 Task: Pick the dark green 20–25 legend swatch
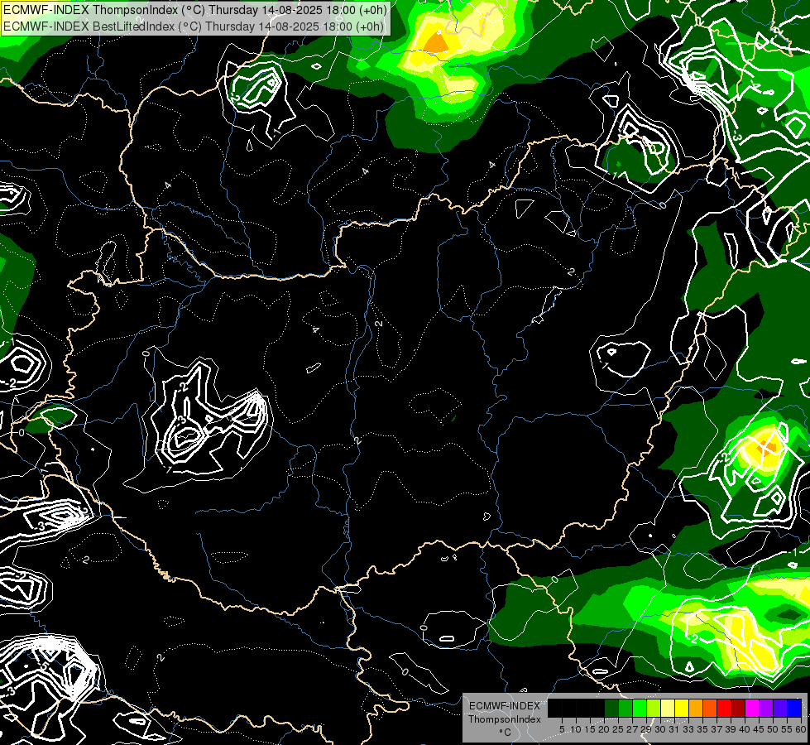611,708
